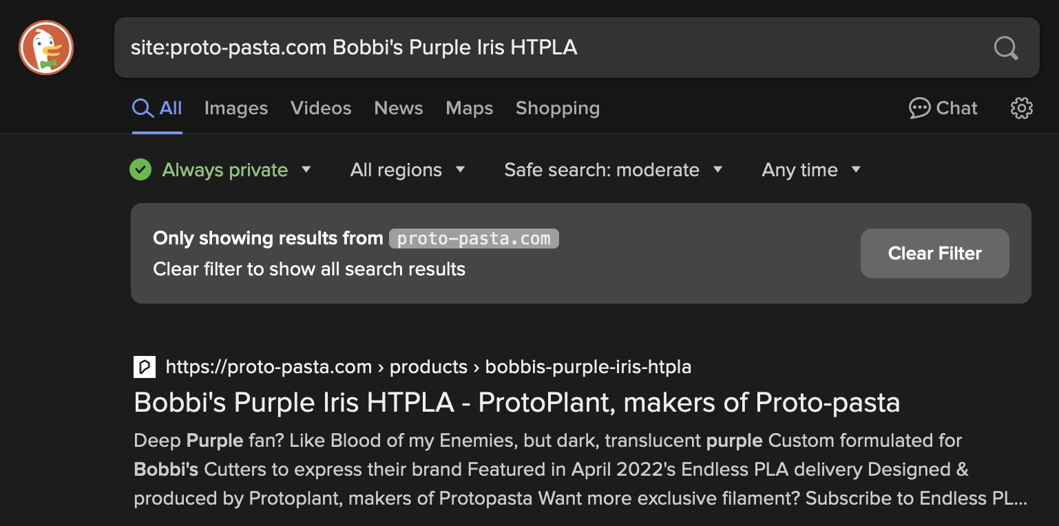Click the magnifier icon in All tab

[143, 108]
